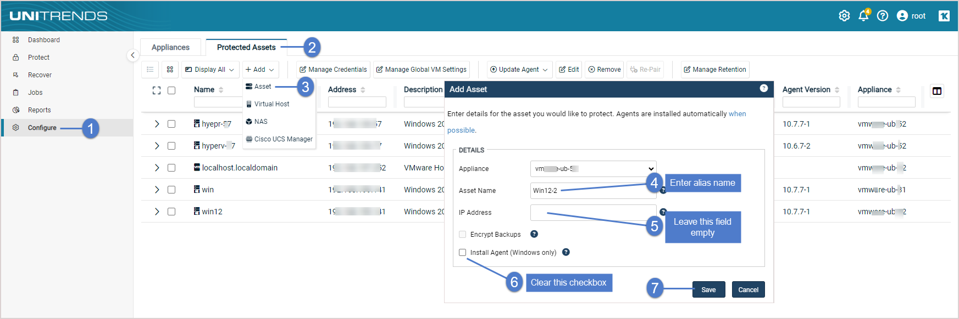The width and height of the screenshot is (959, 319).
Task: Click Edit toolbar button
Action: coord(569,70)
